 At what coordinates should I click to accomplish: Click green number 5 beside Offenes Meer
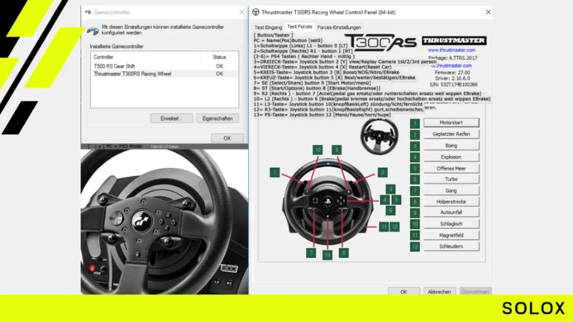tap(415, 168)
